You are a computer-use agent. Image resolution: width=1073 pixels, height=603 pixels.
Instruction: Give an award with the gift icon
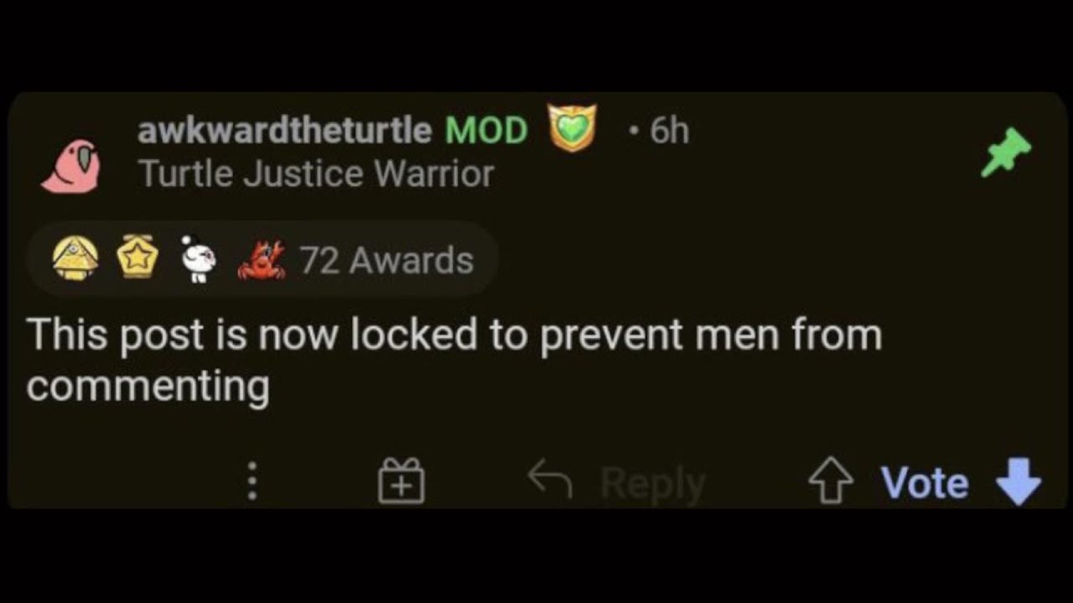pos(402,481)
